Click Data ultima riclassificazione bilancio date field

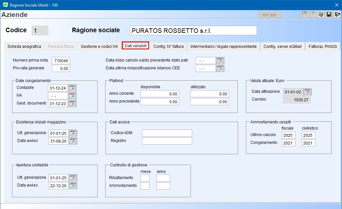(x=206, y=68)
